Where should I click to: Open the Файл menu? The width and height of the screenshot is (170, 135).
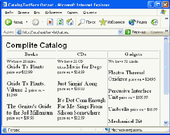[9, 12]
